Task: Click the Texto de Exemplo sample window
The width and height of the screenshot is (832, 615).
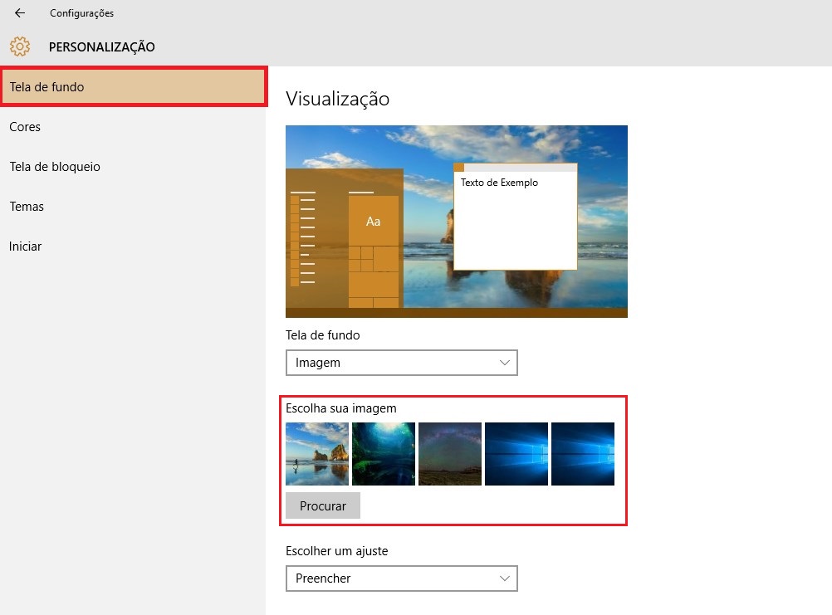Action: tap(515, 217)
